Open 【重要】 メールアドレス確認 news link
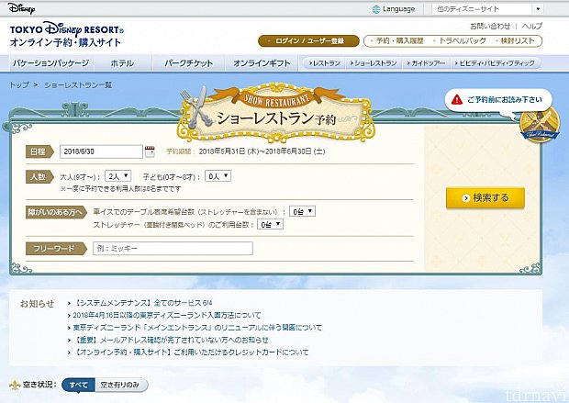Screen dimensions: 569x403 pyautogui.click(x=172, y=340)
